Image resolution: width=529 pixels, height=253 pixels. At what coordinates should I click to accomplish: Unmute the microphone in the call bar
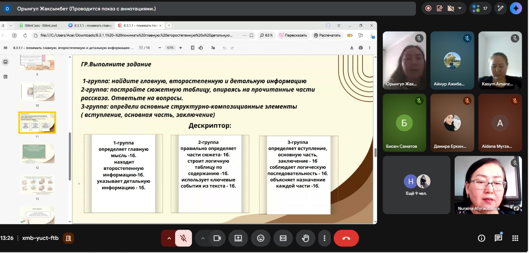[x=183, y=238]
